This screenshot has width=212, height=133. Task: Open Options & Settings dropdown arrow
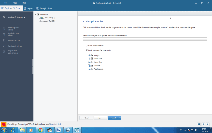tap(25, 17)
